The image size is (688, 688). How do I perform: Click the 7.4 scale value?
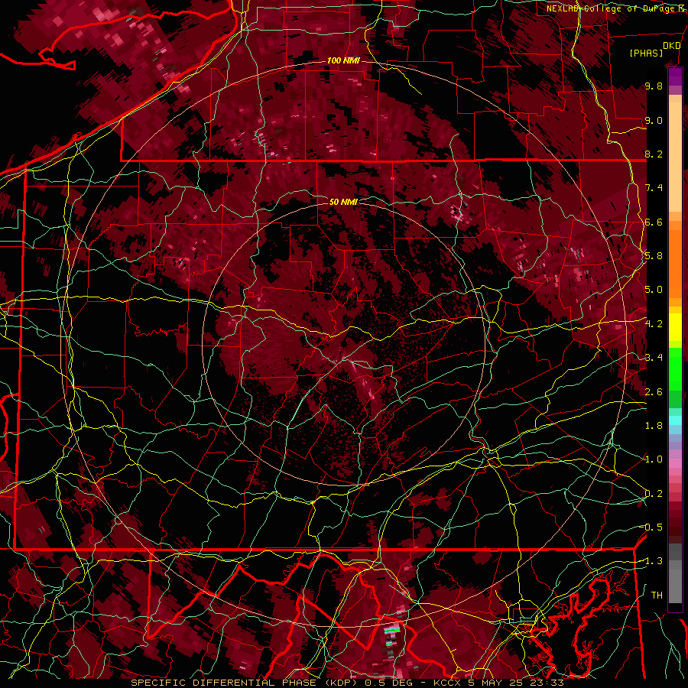654,188
